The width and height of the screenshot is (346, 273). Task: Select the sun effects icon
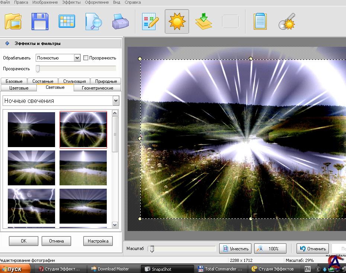pos(177,21)
